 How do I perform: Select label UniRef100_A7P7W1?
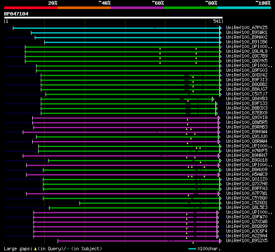[247, 194]
